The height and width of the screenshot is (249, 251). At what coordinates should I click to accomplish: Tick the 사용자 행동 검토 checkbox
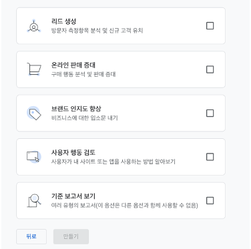click(210, 157)
